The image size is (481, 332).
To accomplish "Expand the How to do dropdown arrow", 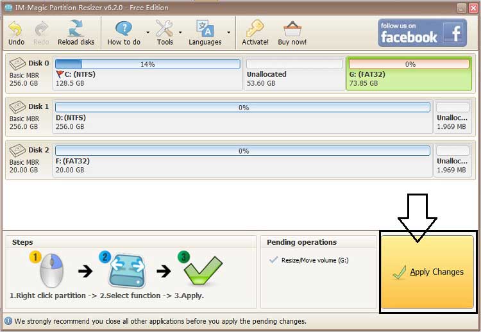I will (148, 33).
